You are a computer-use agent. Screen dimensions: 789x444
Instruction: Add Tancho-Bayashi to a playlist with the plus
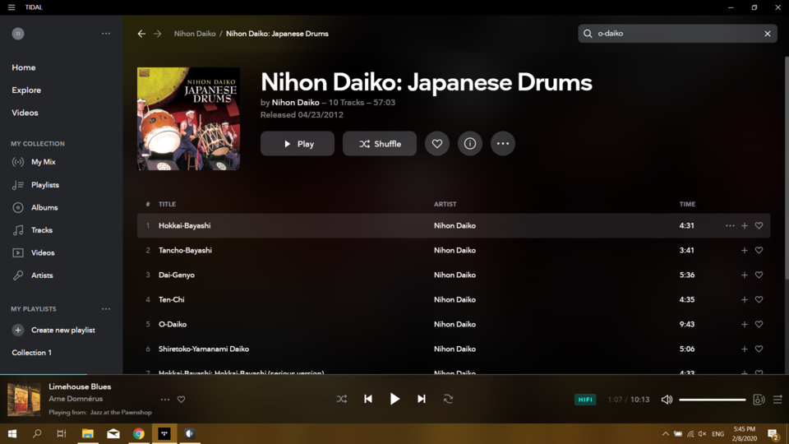click(745, 250)
